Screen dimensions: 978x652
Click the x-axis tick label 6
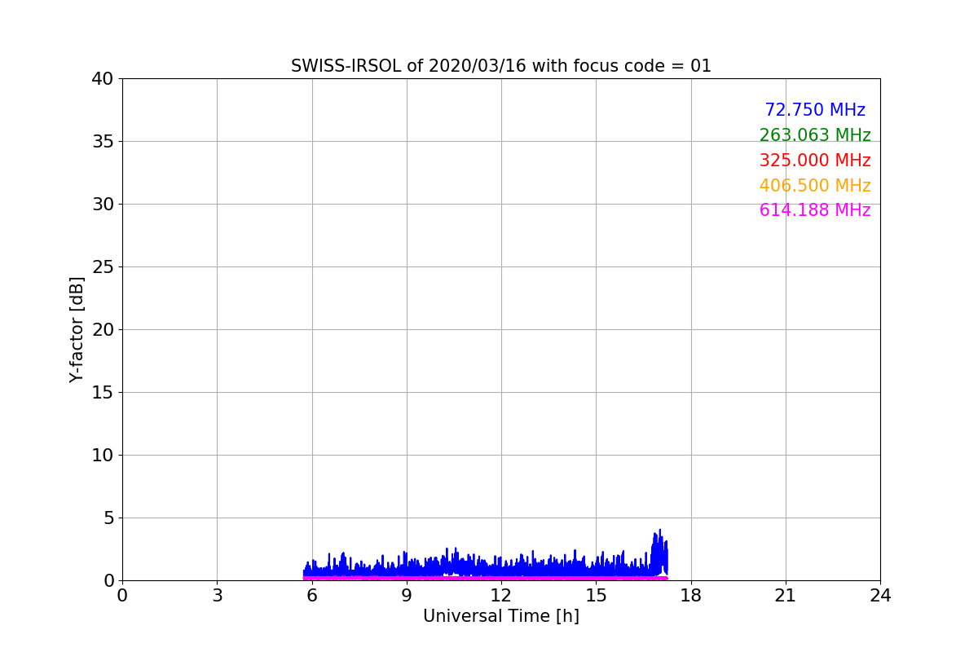(x=312, y=596)
